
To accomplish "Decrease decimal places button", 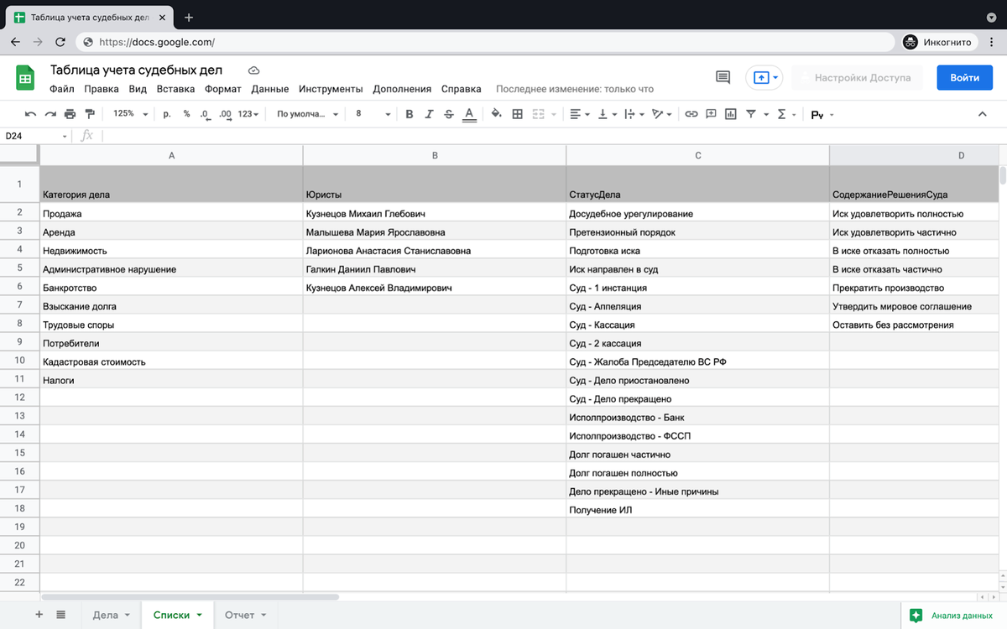I will coord(205,114).
